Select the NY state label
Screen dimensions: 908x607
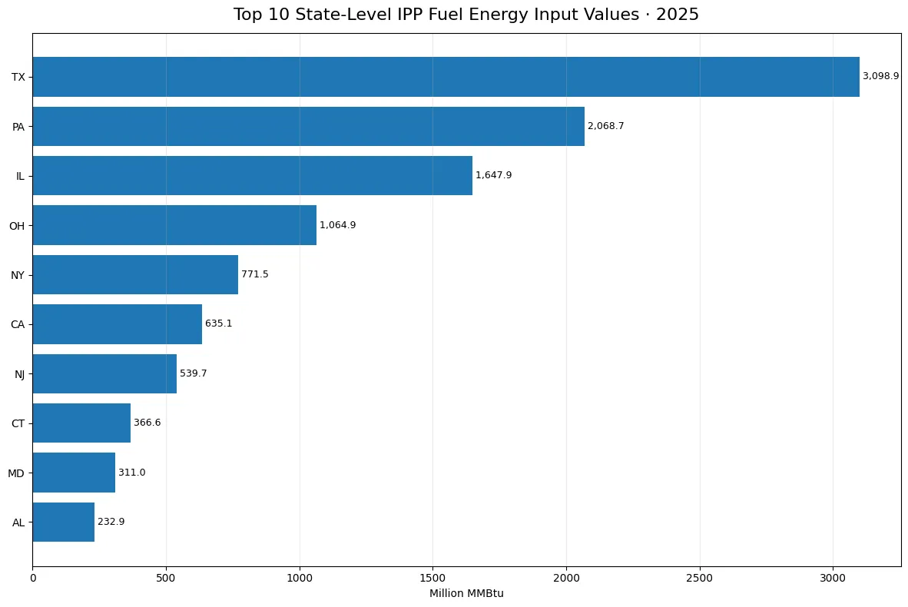pyautogui.click(x=18, y=275)
